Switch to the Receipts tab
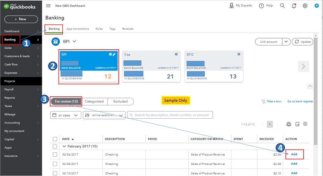The height and width of the screenshot is (176, 323). tap(128, 29)
